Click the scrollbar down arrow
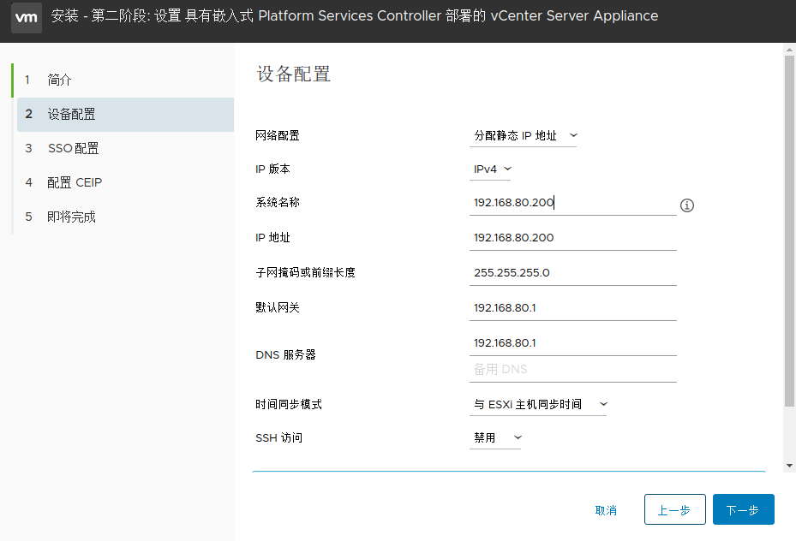This screenshot has width=796, height=541. (x=789, y=466)
